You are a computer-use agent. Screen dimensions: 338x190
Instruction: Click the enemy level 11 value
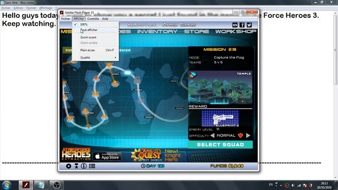coord(218,129)
